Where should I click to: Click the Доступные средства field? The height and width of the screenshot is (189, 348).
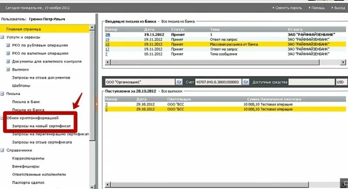tap(311, 82)
